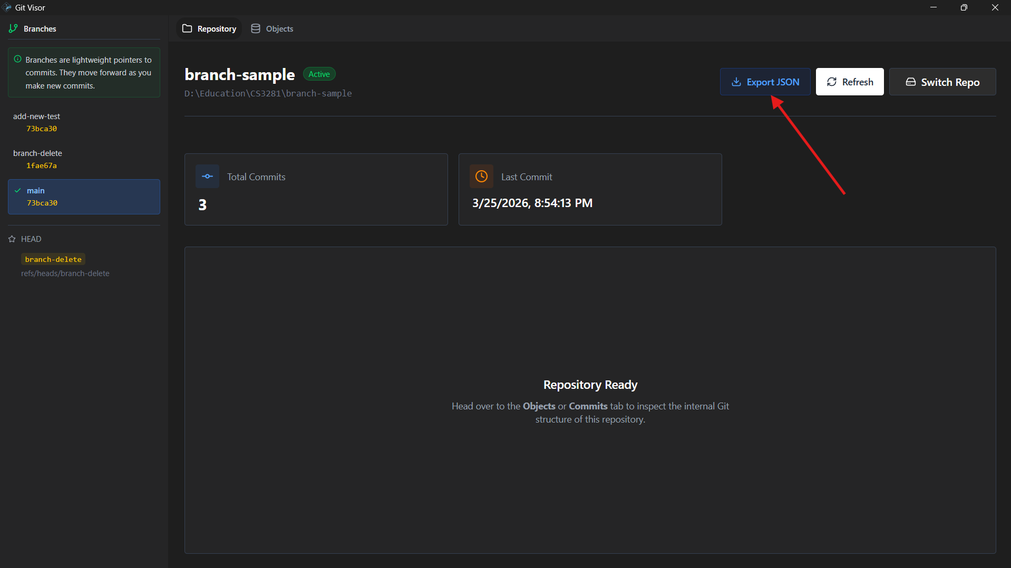The height and width of the screenshot is (568, 1011).
Task: Click the Total Commits card
Action: click(316, 189)
